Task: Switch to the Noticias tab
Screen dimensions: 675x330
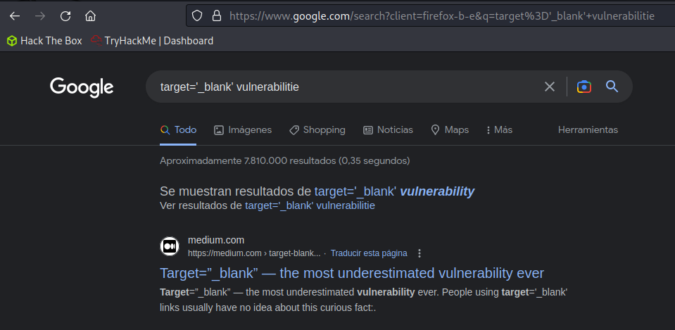Action: (388, 130)
